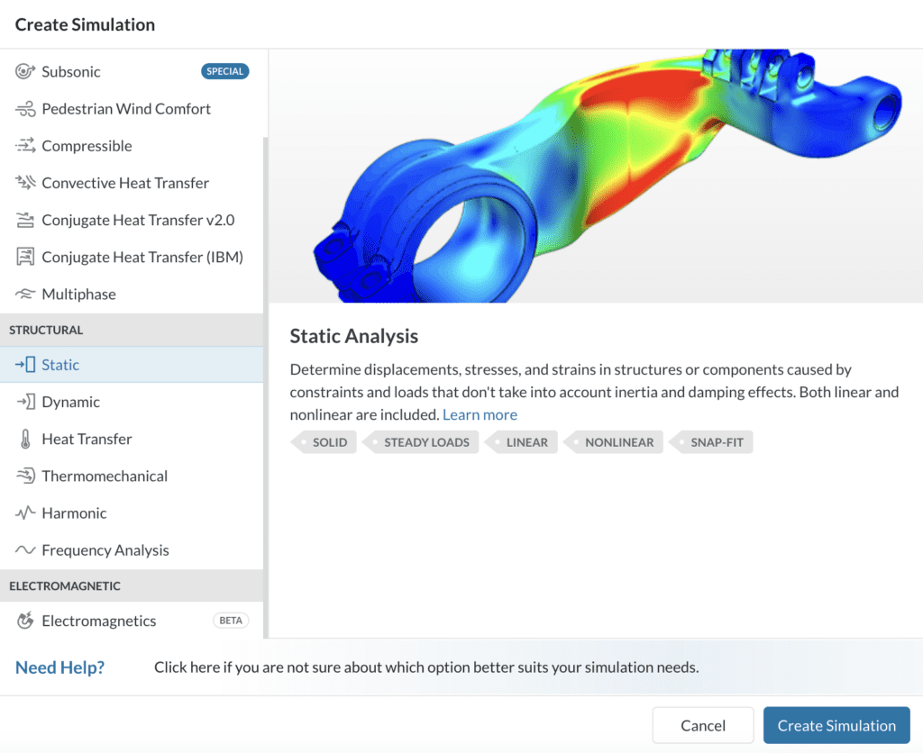This screenshot has height=753, width=923.
Task: Click the Electromagnetics analysis icon
Action: click(x=24, y=621)
